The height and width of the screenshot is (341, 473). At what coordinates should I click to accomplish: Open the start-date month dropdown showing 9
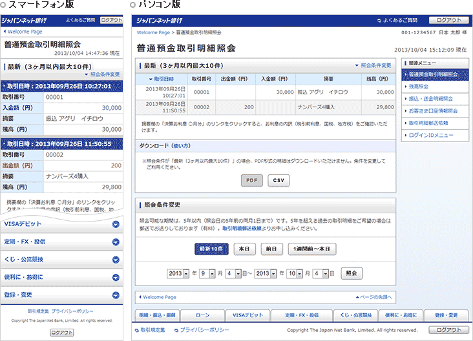(x=206, y=273)
